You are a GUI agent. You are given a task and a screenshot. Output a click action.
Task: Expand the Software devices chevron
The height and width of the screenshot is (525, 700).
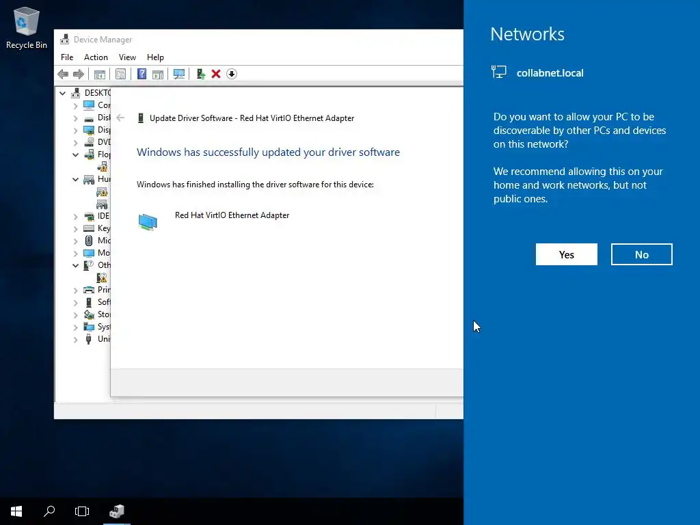coord(75,303)
